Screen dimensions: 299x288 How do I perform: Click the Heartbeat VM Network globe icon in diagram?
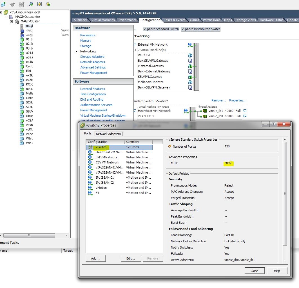186,111
